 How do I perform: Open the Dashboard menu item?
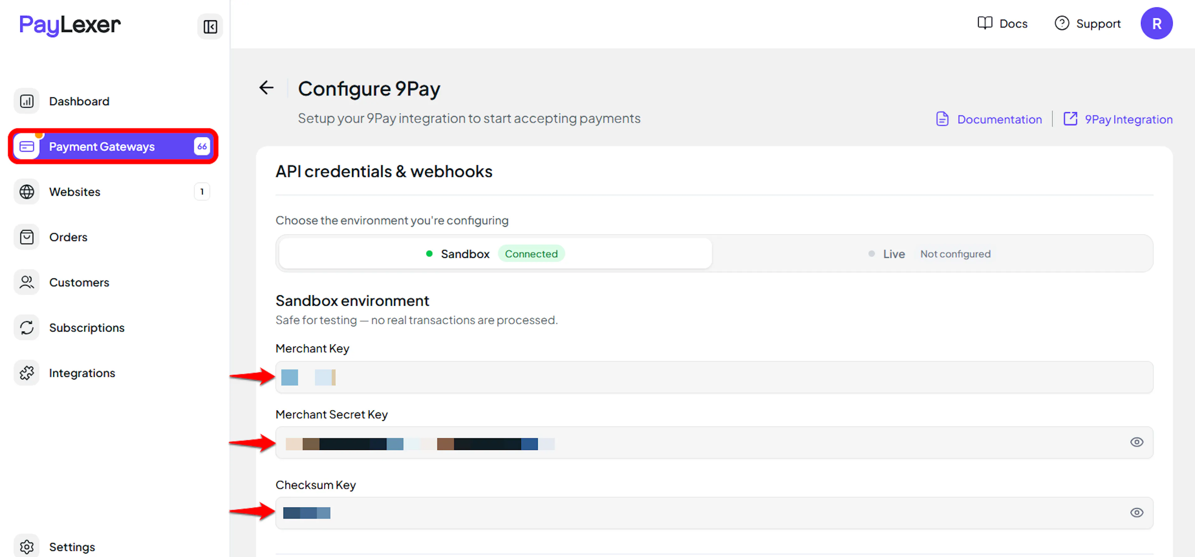click(x=113, y=101)
